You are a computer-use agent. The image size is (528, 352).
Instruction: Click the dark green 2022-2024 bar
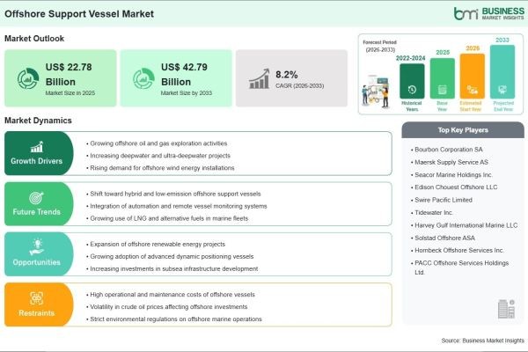tap(412, 81)
